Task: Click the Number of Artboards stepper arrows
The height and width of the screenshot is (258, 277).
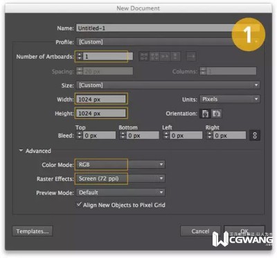Action: pos(80,57)
